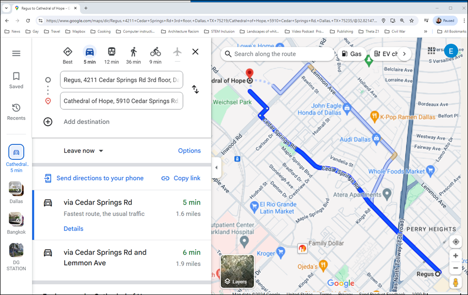Show more category chips with arrow

[404, 54]
